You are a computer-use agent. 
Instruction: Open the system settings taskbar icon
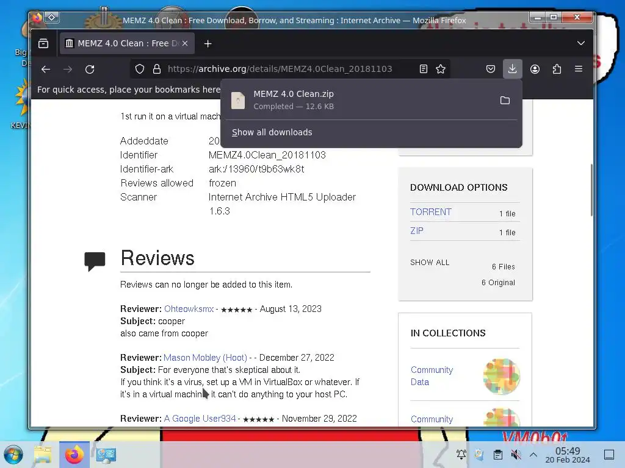[x=106, y=455]
